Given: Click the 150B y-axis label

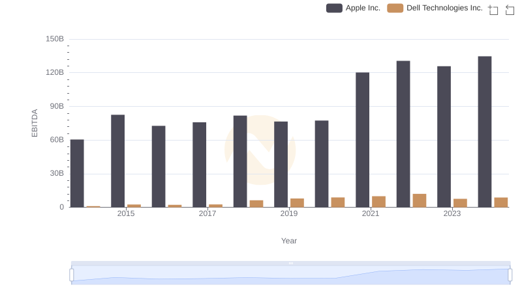Looking at the screenshot, I should pos(55,39).
